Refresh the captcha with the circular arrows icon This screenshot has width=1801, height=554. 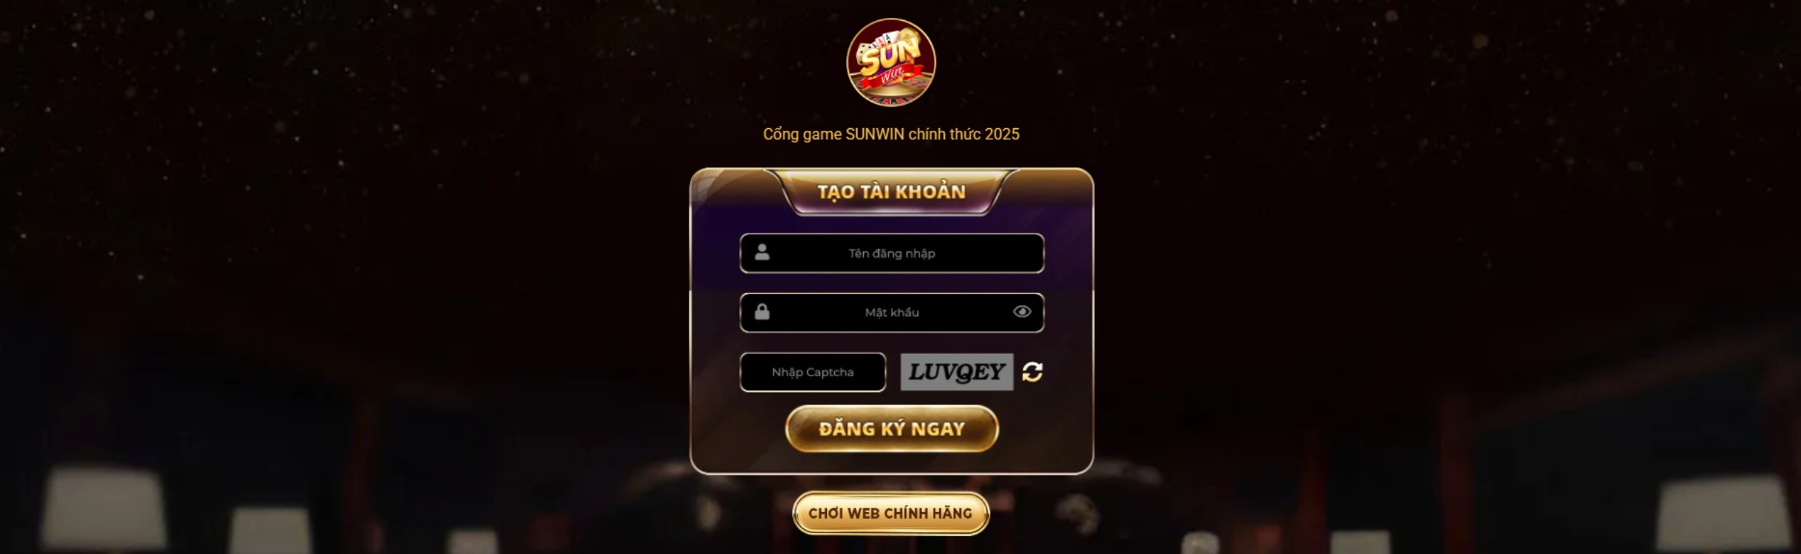pyautogui.click(x=1032, y=372)
